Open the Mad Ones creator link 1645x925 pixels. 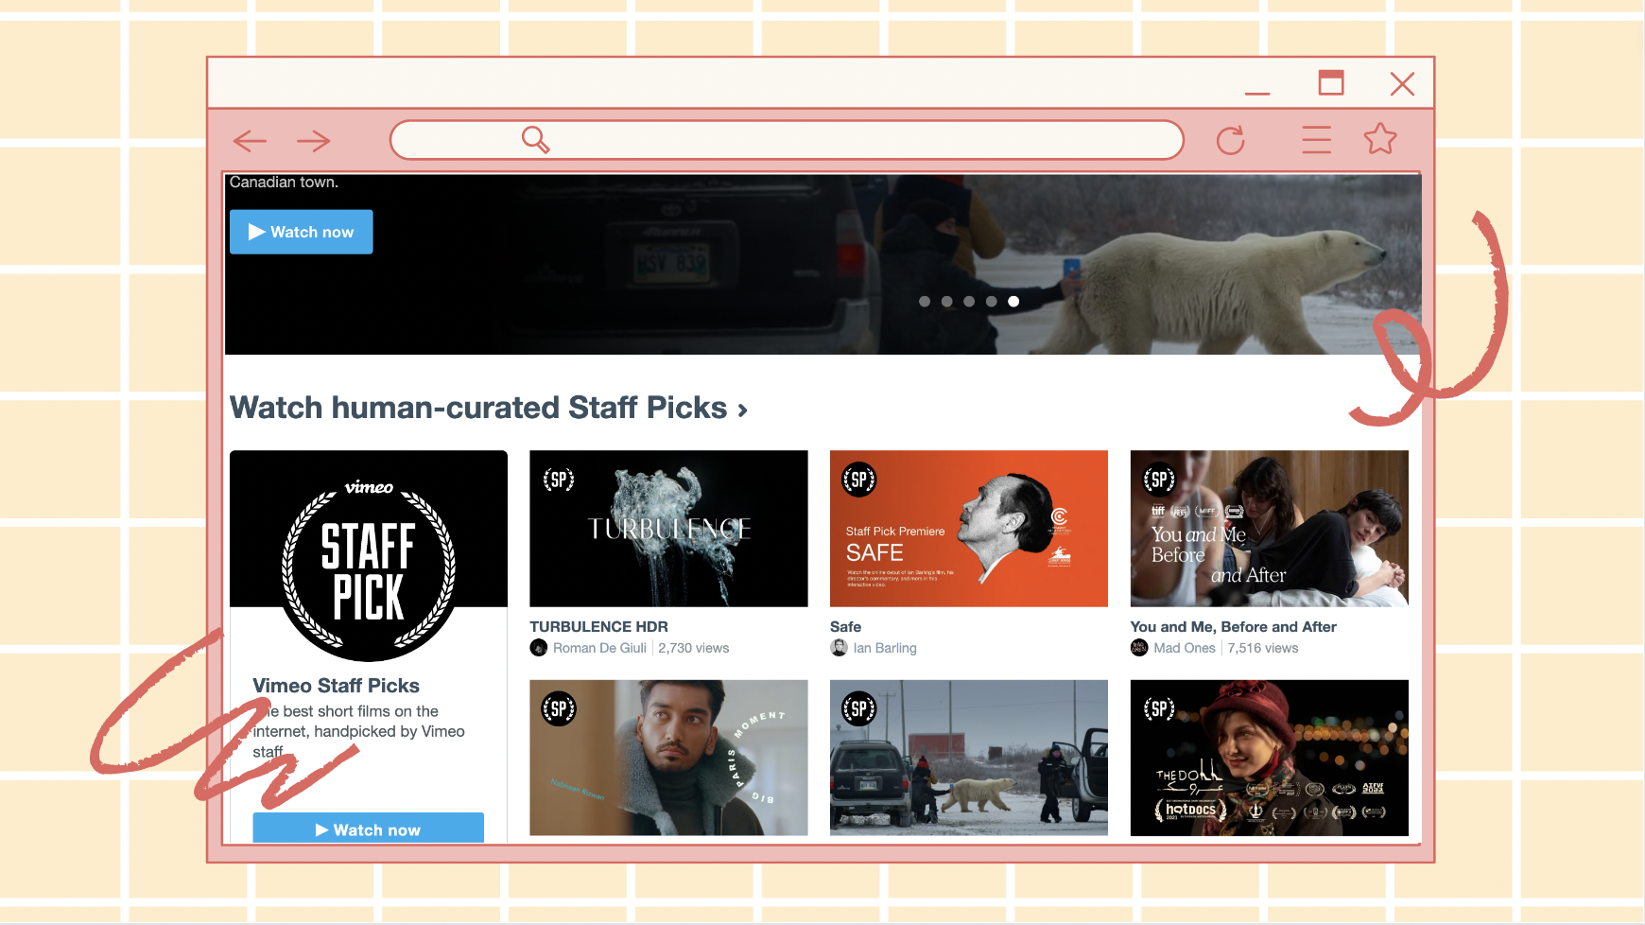(1185, 648)
